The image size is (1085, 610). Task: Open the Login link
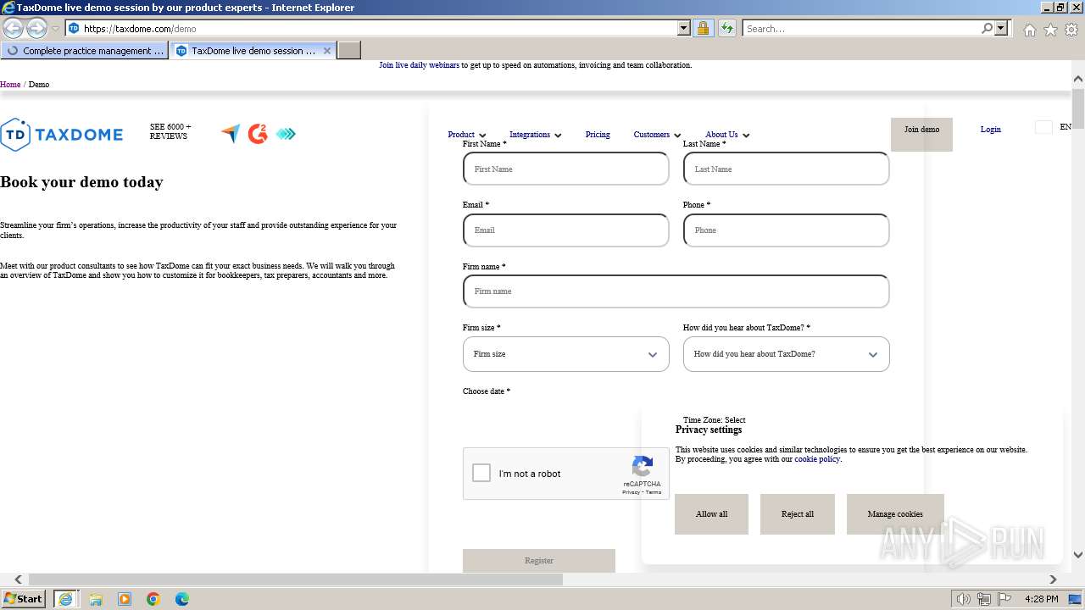(x=991, y=130)
